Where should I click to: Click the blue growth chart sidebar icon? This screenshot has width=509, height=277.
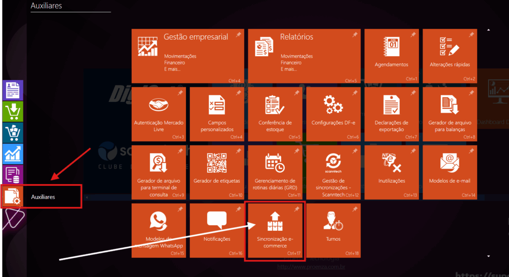click(13, 153)
